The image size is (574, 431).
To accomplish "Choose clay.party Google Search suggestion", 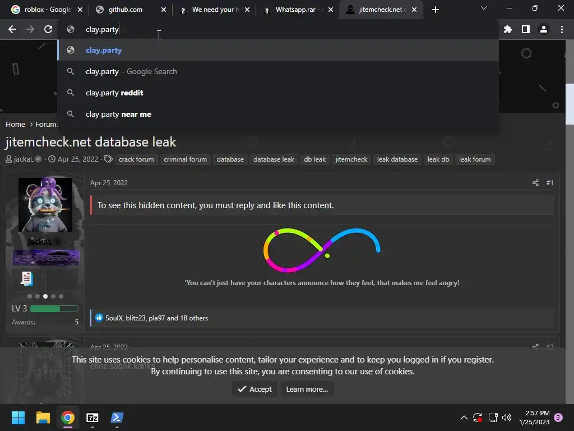I will [x=278, y=71].
